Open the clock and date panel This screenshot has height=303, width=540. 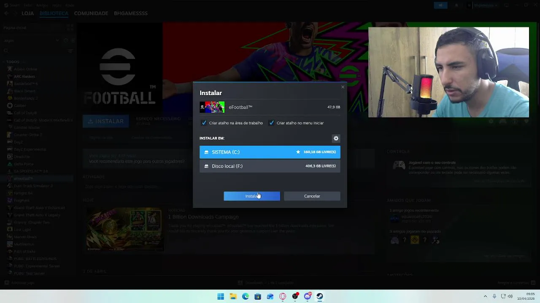pyautogui.click(x=526, y=297)
